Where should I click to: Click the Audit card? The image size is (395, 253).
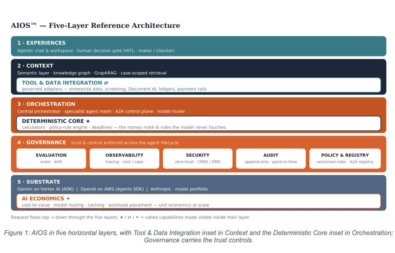coord(271,158)
